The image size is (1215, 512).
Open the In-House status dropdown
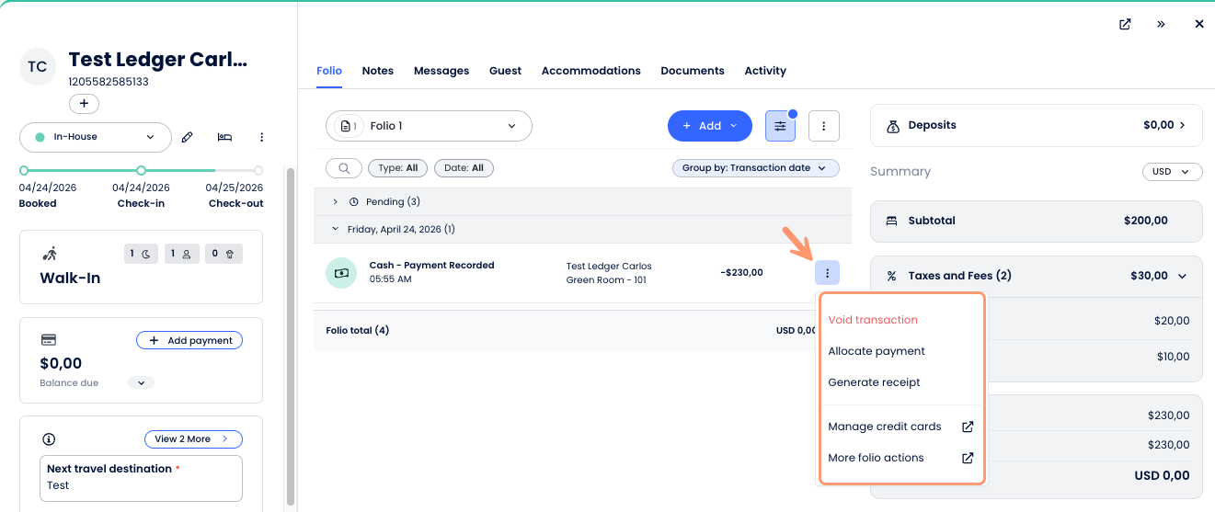[x=96, y=137]
